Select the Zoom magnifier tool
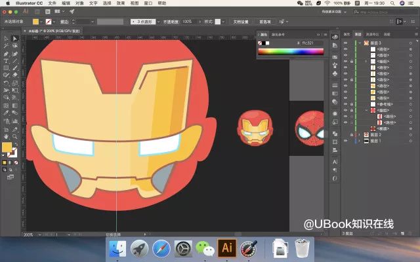 [15, 137]
